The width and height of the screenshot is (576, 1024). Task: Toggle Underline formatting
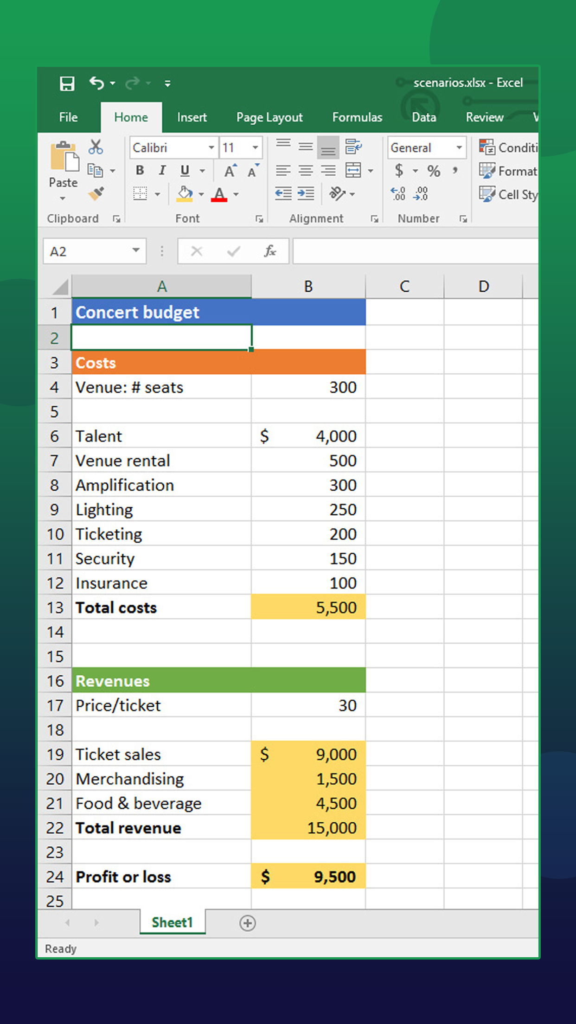click(x=185, y=171)
